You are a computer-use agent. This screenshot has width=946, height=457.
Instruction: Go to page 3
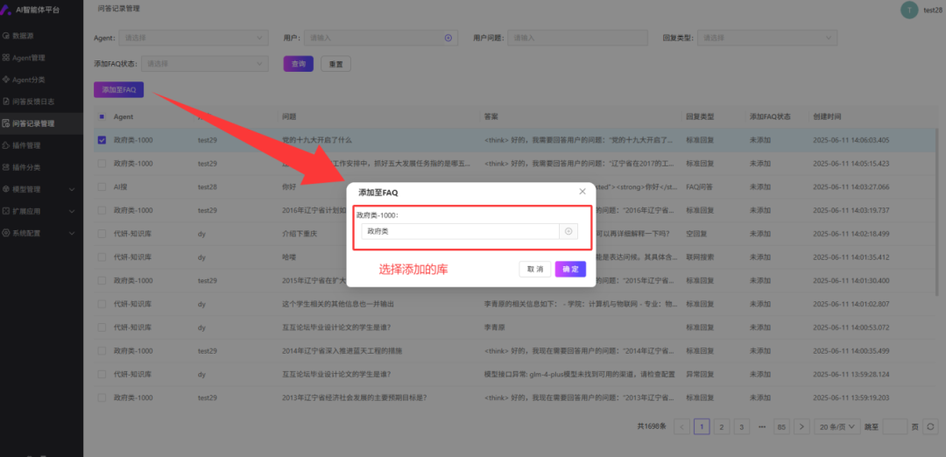(x=742, y=426)
